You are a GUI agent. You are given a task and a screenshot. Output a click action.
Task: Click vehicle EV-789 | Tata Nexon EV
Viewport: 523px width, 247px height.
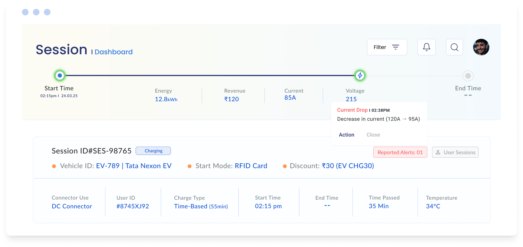tap(134, 166)
